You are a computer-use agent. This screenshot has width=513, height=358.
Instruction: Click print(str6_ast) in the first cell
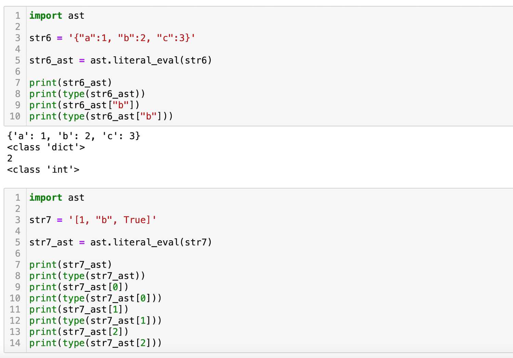coord(70,83)
